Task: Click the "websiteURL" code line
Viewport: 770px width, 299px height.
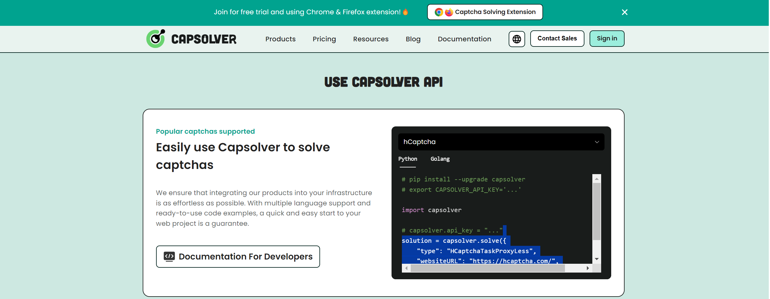Action: click(488, 260)
